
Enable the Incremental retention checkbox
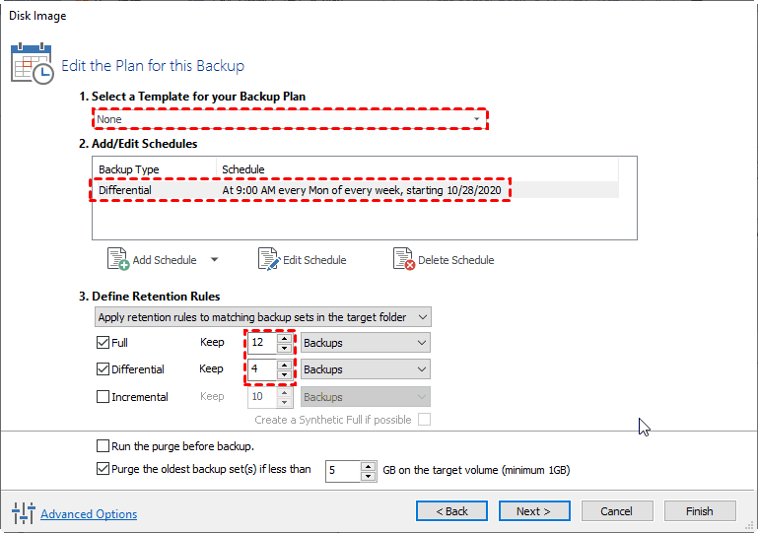(103, 397)
